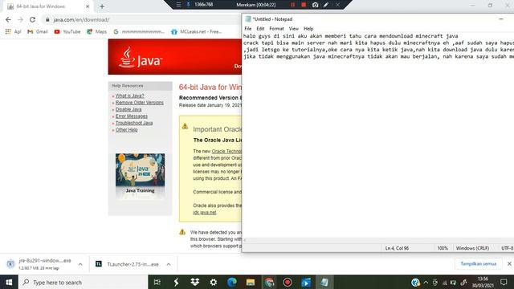Screen dimensions: 514x289
Task: Open the notification center icon
Action: point(504,282)
